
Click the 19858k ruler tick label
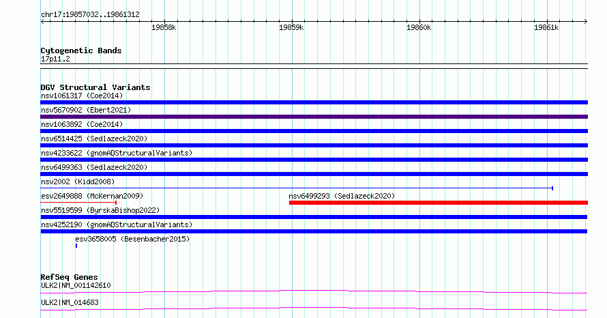[164, 27]
